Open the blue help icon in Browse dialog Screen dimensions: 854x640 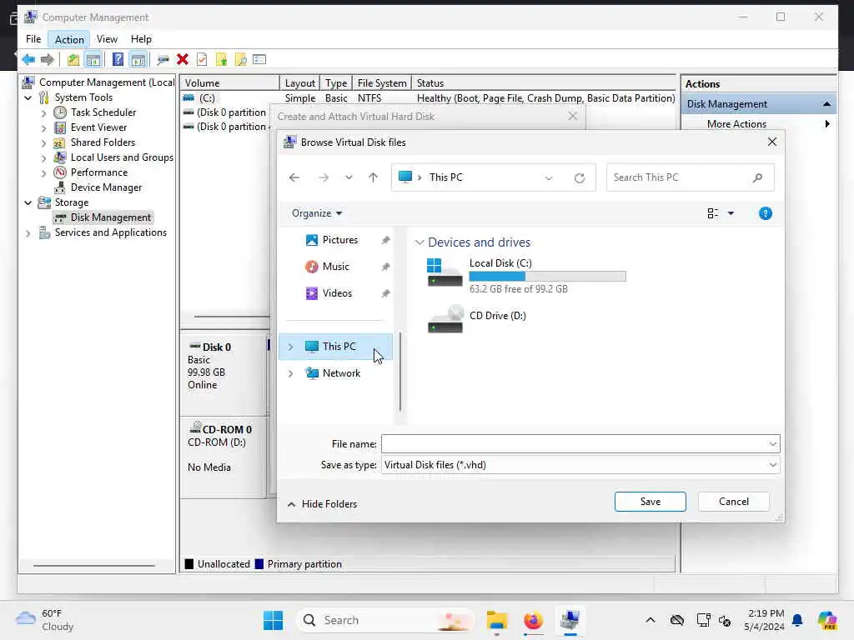click(x=766, y=213)
